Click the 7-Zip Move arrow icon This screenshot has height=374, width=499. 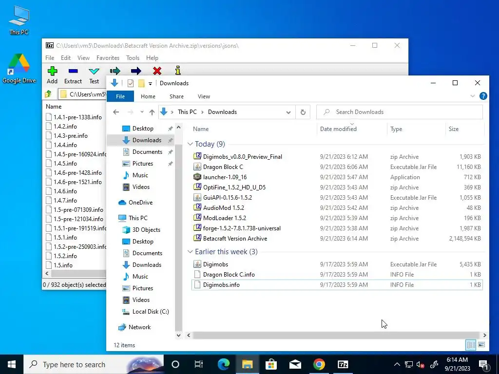[136, 71]
